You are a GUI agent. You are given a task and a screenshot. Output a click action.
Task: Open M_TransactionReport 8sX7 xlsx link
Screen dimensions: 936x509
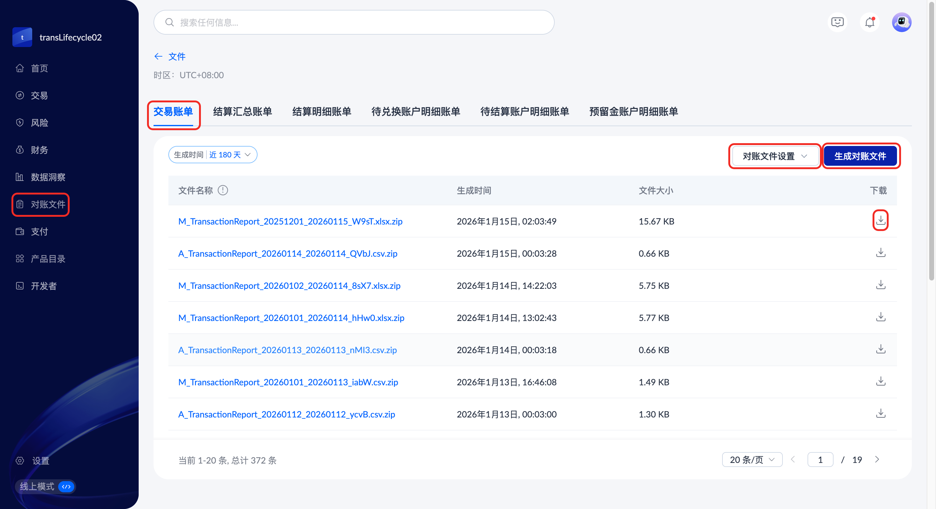click(x=289, y=286)
